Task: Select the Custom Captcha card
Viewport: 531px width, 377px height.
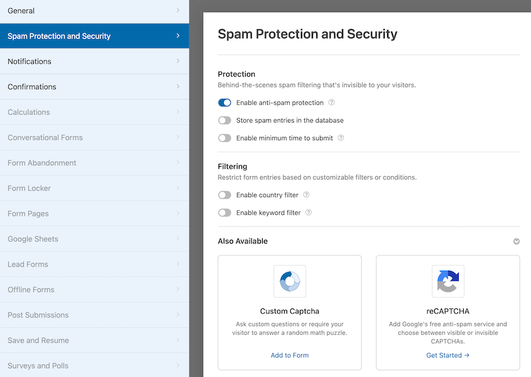Action: point(289,312)
